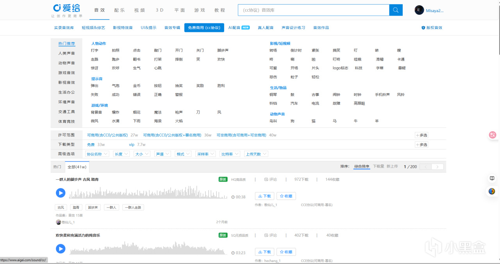Seek within the 一群人的脚步声 waveform
The height and width of the screenshot is (264, 500).
(149, 193)
